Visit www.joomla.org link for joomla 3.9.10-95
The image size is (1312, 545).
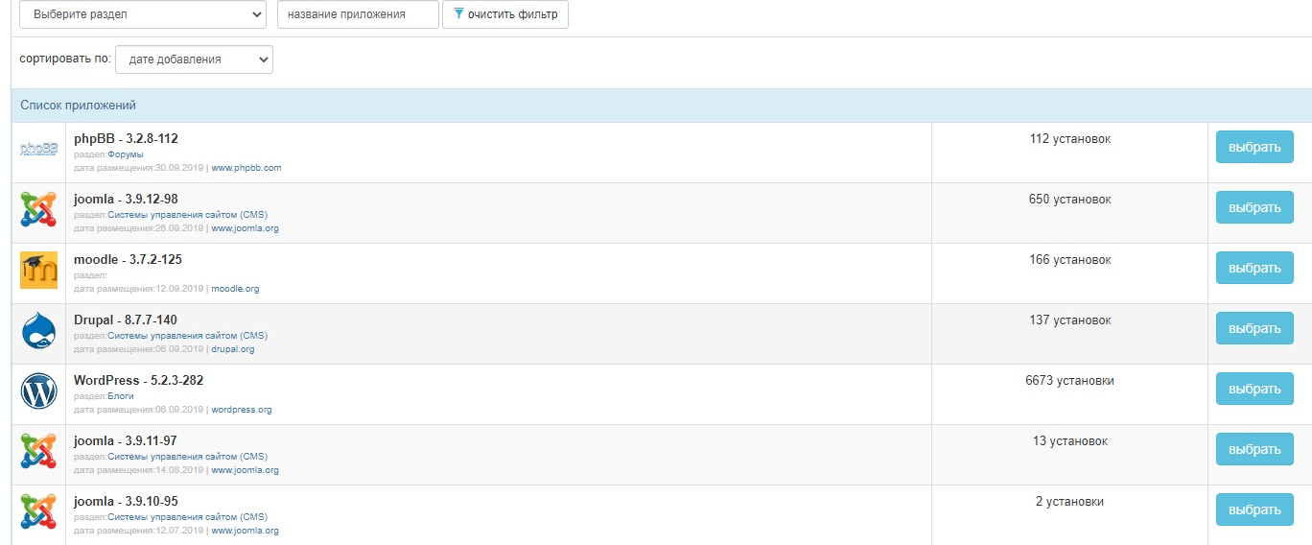pos(246,531)
